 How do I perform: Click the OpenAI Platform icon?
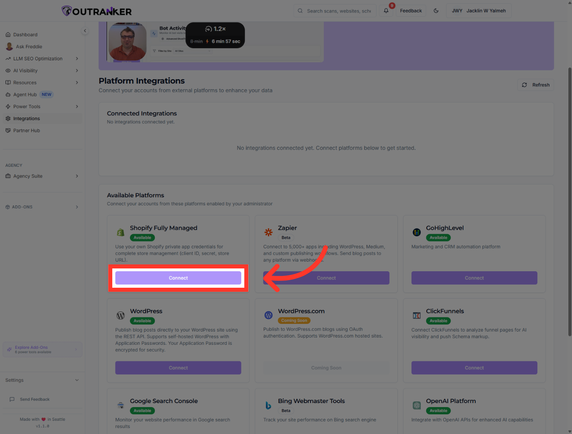tap(417, 405)
